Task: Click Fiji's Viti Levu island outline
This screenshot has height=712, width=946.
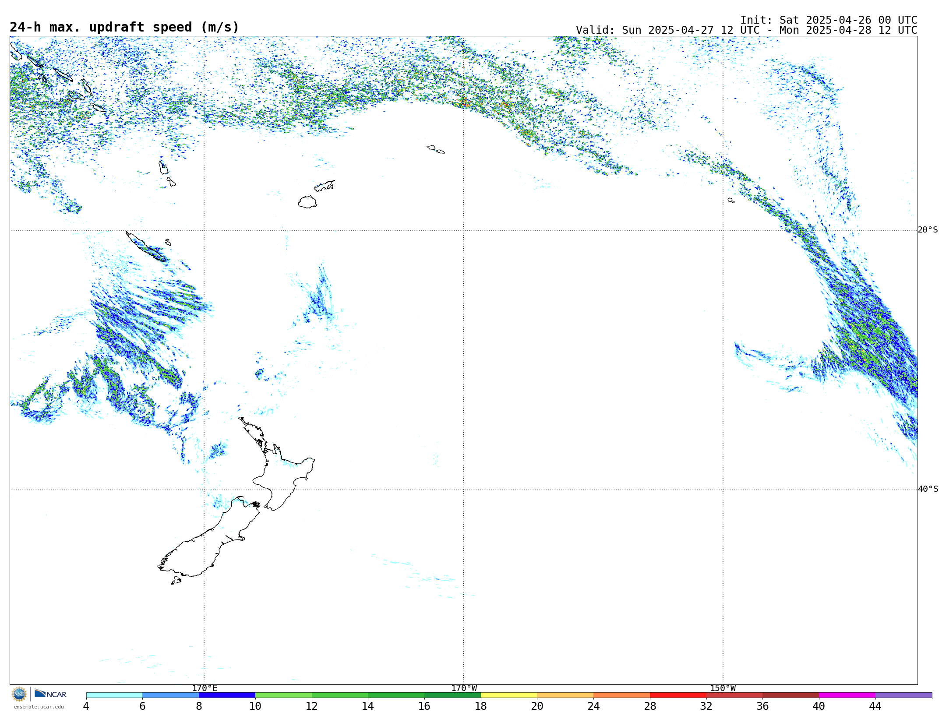Action: (x=307, y=202)
